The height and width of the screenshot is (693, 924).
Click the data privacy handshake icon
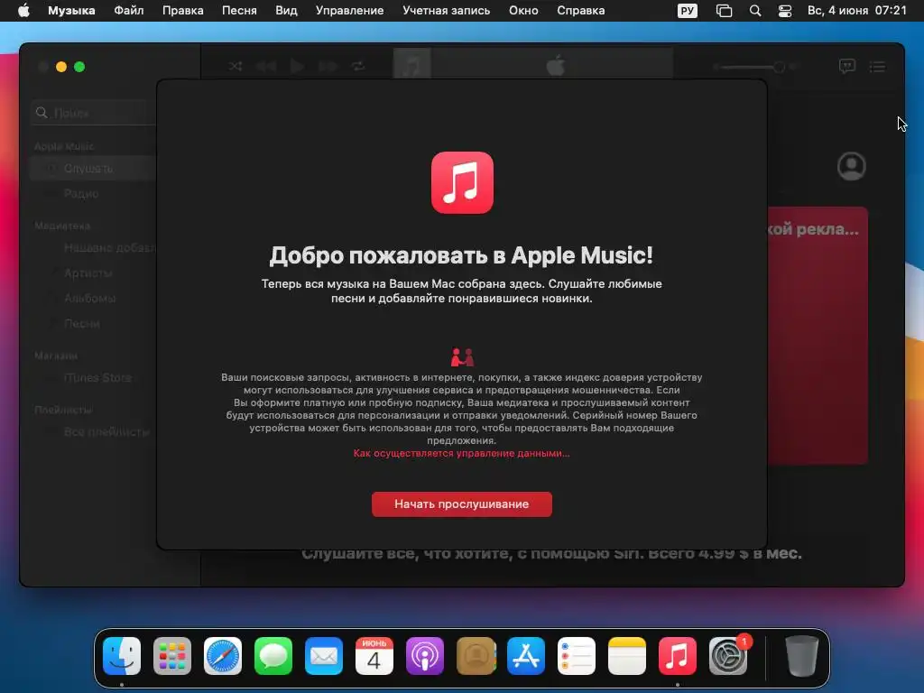pyautogui.click(x=462, y=357)
